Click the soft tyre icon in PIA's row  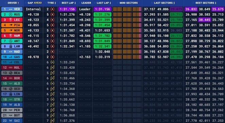tap(52, 25)
